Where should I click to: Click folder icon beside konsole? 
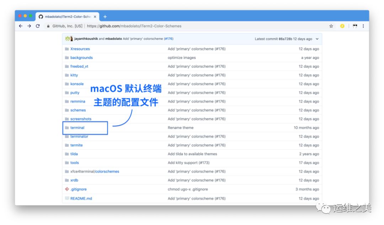pos(67,84)
